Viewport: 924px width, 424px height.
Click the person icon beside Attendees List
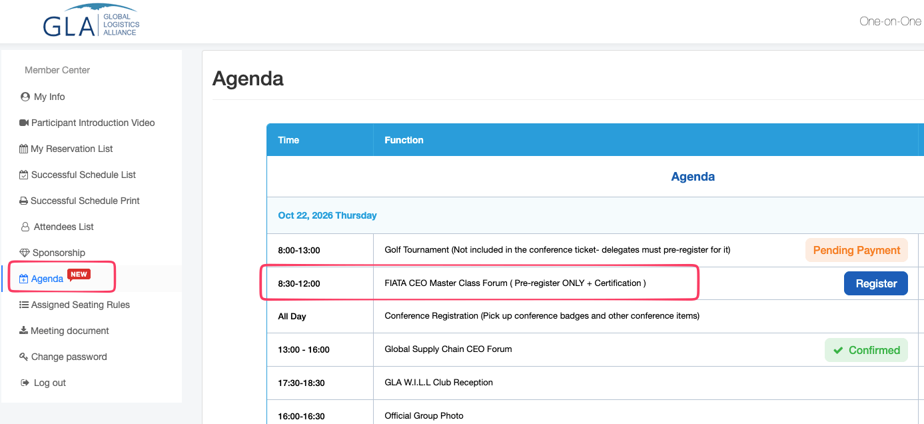(x=25, y=227)
